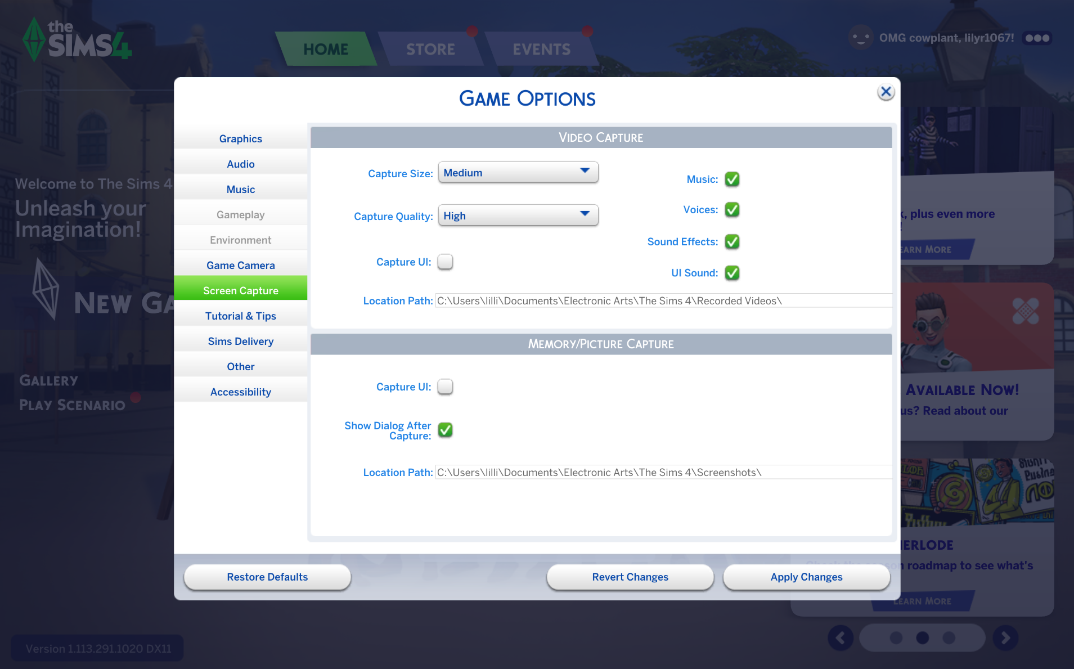Click the burglar promo image
The height and width of the screenshot is (669, 1074).
(x=977, y=141)
